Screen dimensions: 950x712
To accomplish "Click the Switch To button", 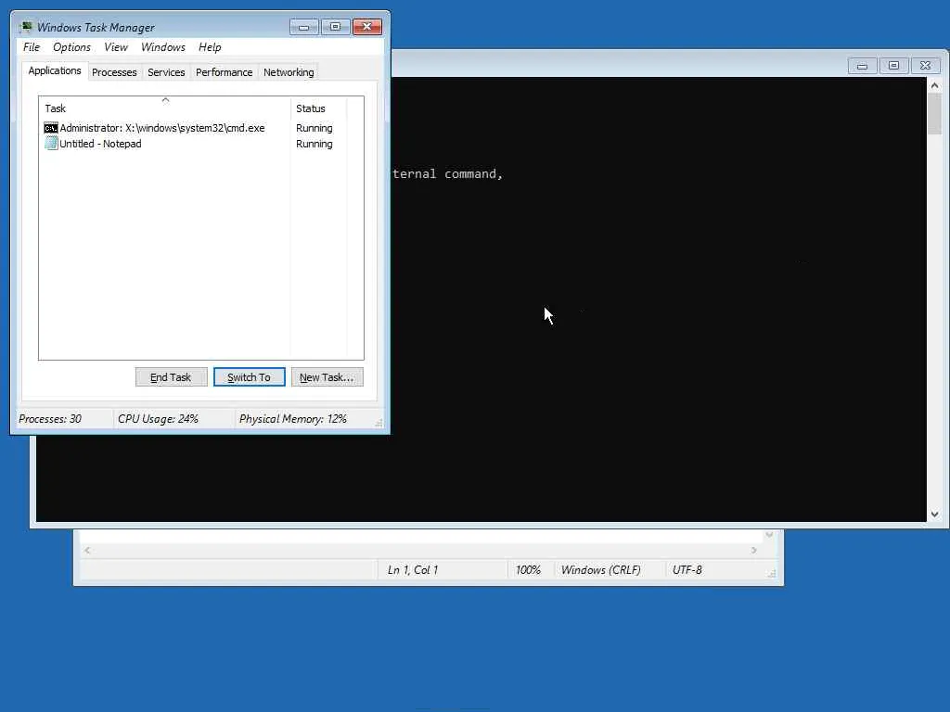I will [249, 377].
